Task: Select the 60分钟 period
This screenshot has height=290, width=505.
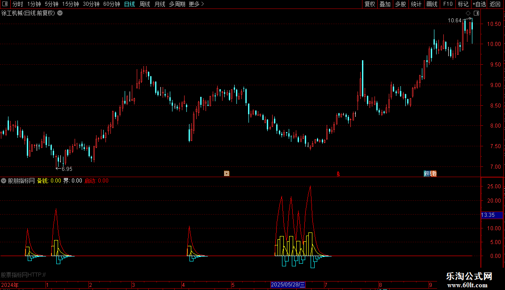Action: [112, 4]
